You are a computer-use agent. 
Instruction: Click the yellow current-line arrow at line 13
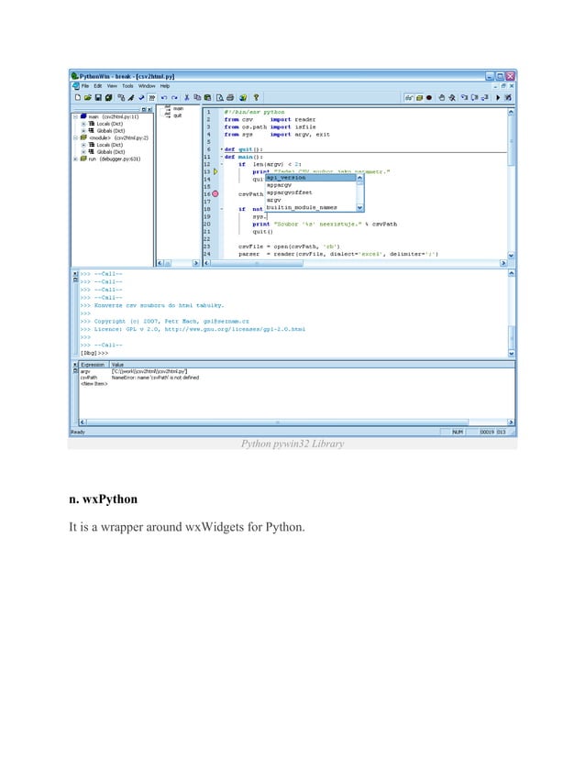[x=215, y=171]
